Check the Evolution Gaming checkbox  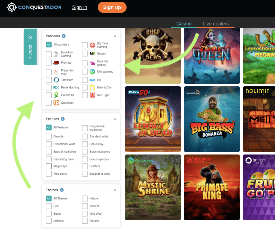[x=49, y=54]
